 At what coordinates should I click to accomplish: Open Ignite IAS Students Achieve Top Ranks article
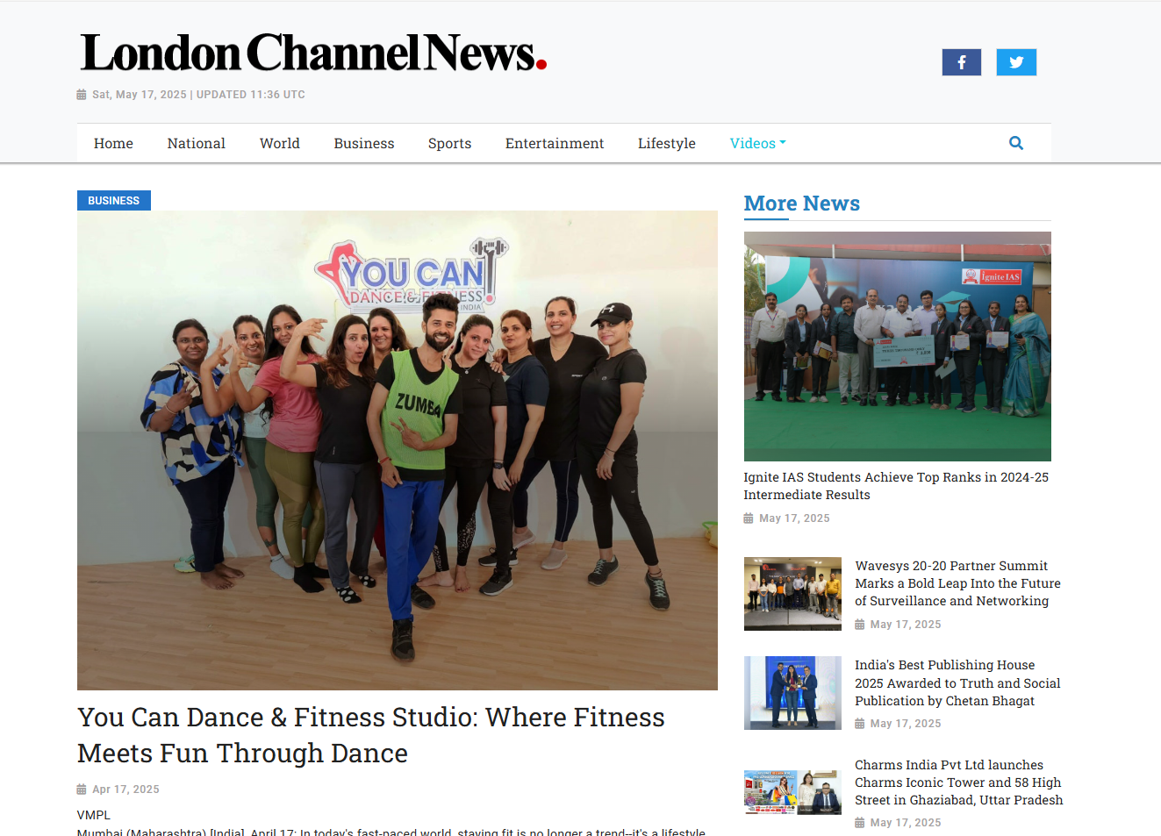[896, 486]
